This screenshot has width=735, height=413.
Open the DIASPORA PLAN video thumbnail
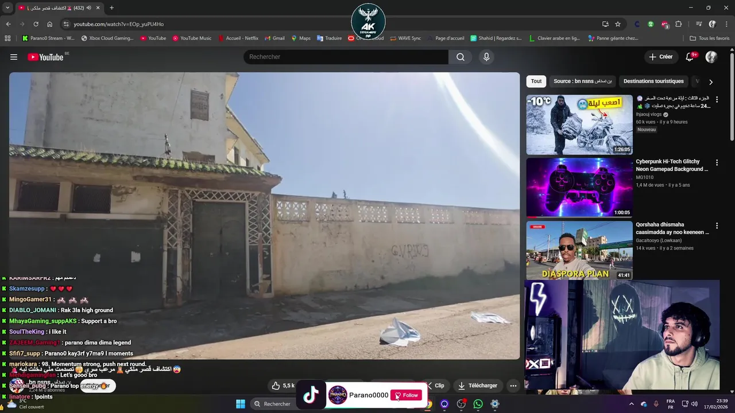point(579,250)
